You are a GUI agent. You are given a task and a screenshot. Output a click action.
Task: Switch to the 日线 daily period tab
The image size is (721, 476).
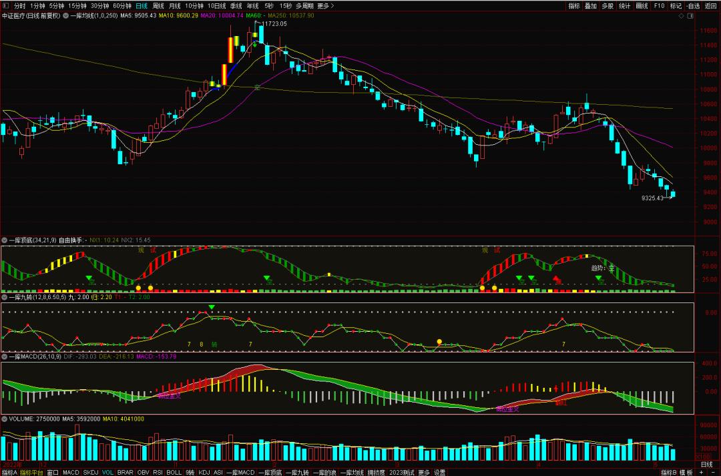tap(142, 5)
